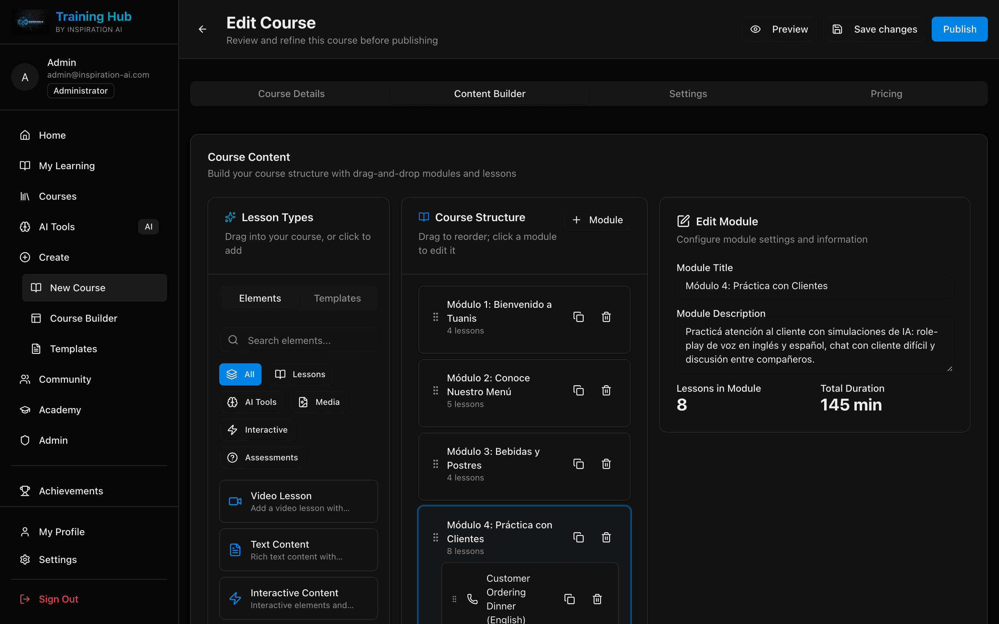
Task: Click the Admin avatar circle
Action: [x=25, y=77]
